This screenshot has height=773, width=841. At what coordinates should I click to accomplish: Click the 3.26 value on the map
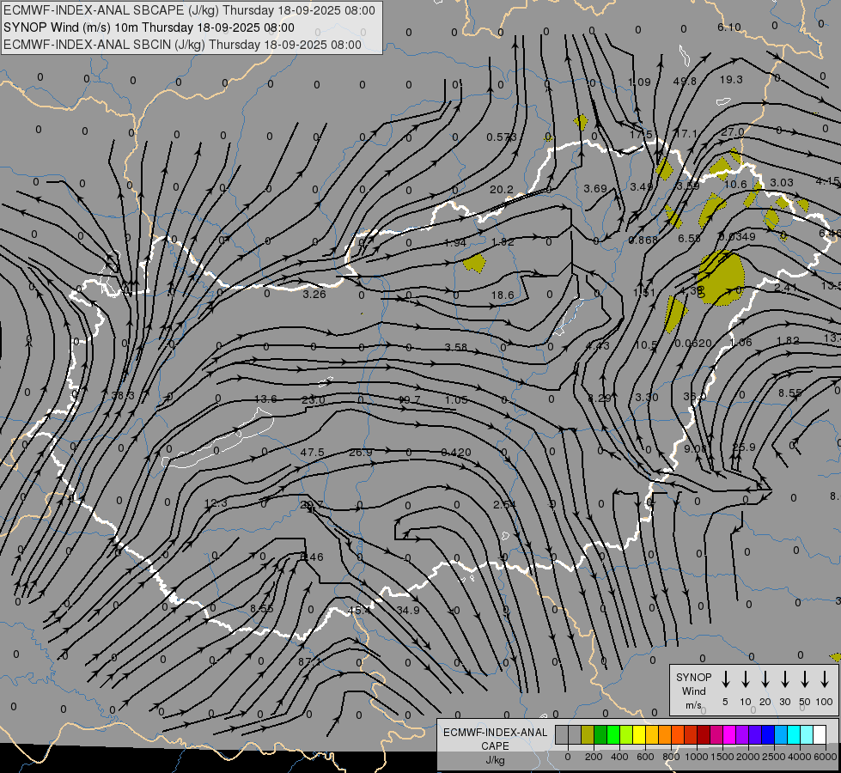pos(314,294)
